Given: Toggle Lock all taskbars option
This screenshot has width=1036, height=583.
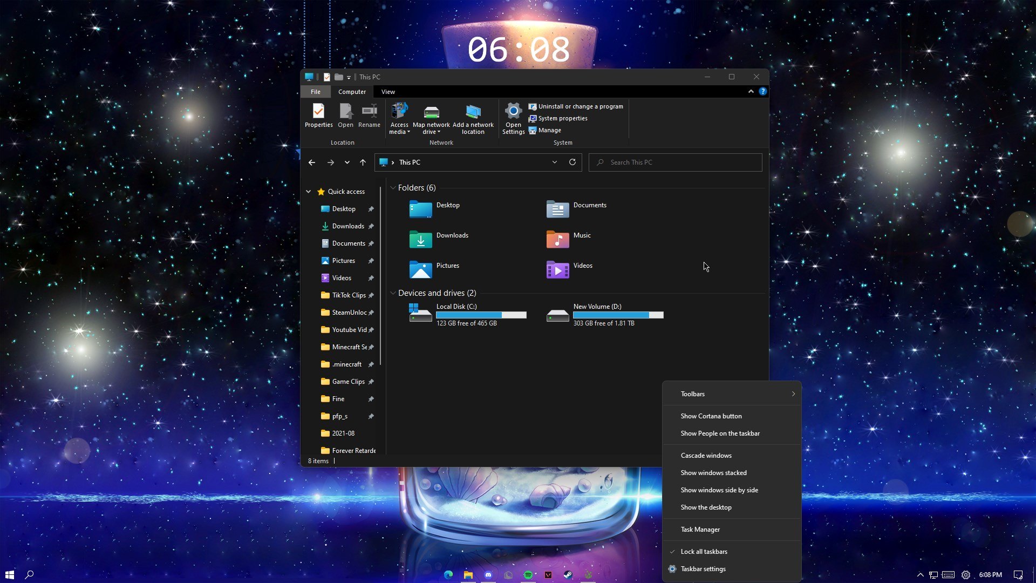Looking at the screenshot, I should [704, 552].
